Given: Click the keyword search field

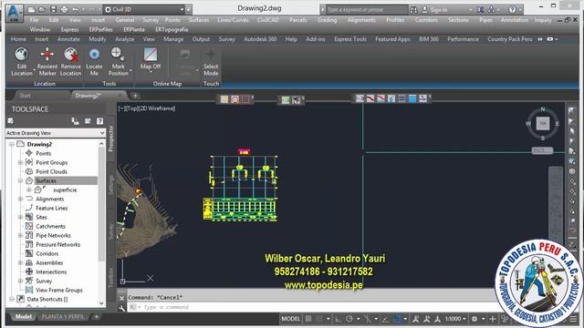Looking at the screenshot, I should pyautogui.click(x=367, y=10).
